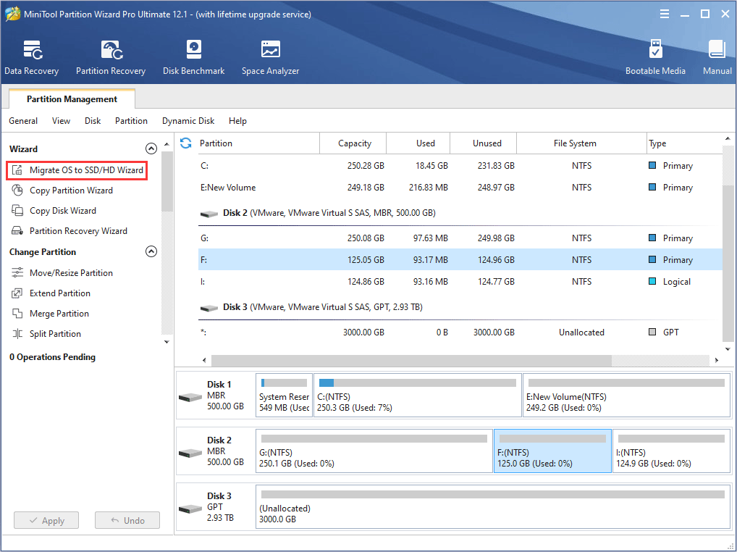The width and height of the screenshot is (737, 552).
Task: Collapse the Wizard section
Action: [x=151, y=149]
